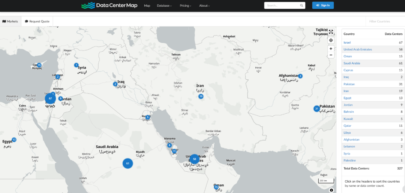Viewport: 405px width, 193px height.
Task: Open the United Arab Emirates link
Action: [x=358, y=49]
